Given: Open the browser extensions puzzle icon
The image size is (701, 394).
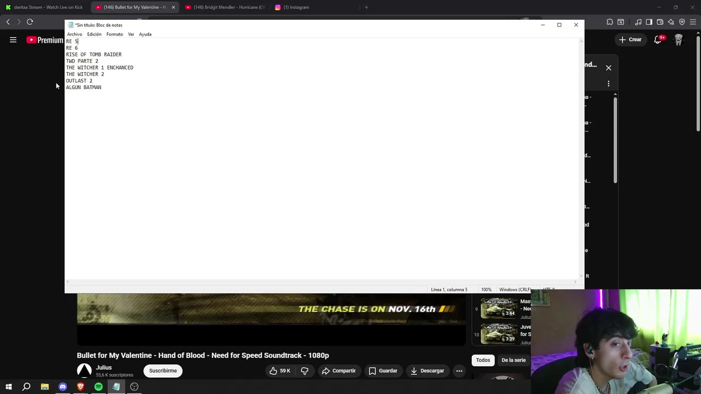Looking at the screenshot, I should point(610,22).
